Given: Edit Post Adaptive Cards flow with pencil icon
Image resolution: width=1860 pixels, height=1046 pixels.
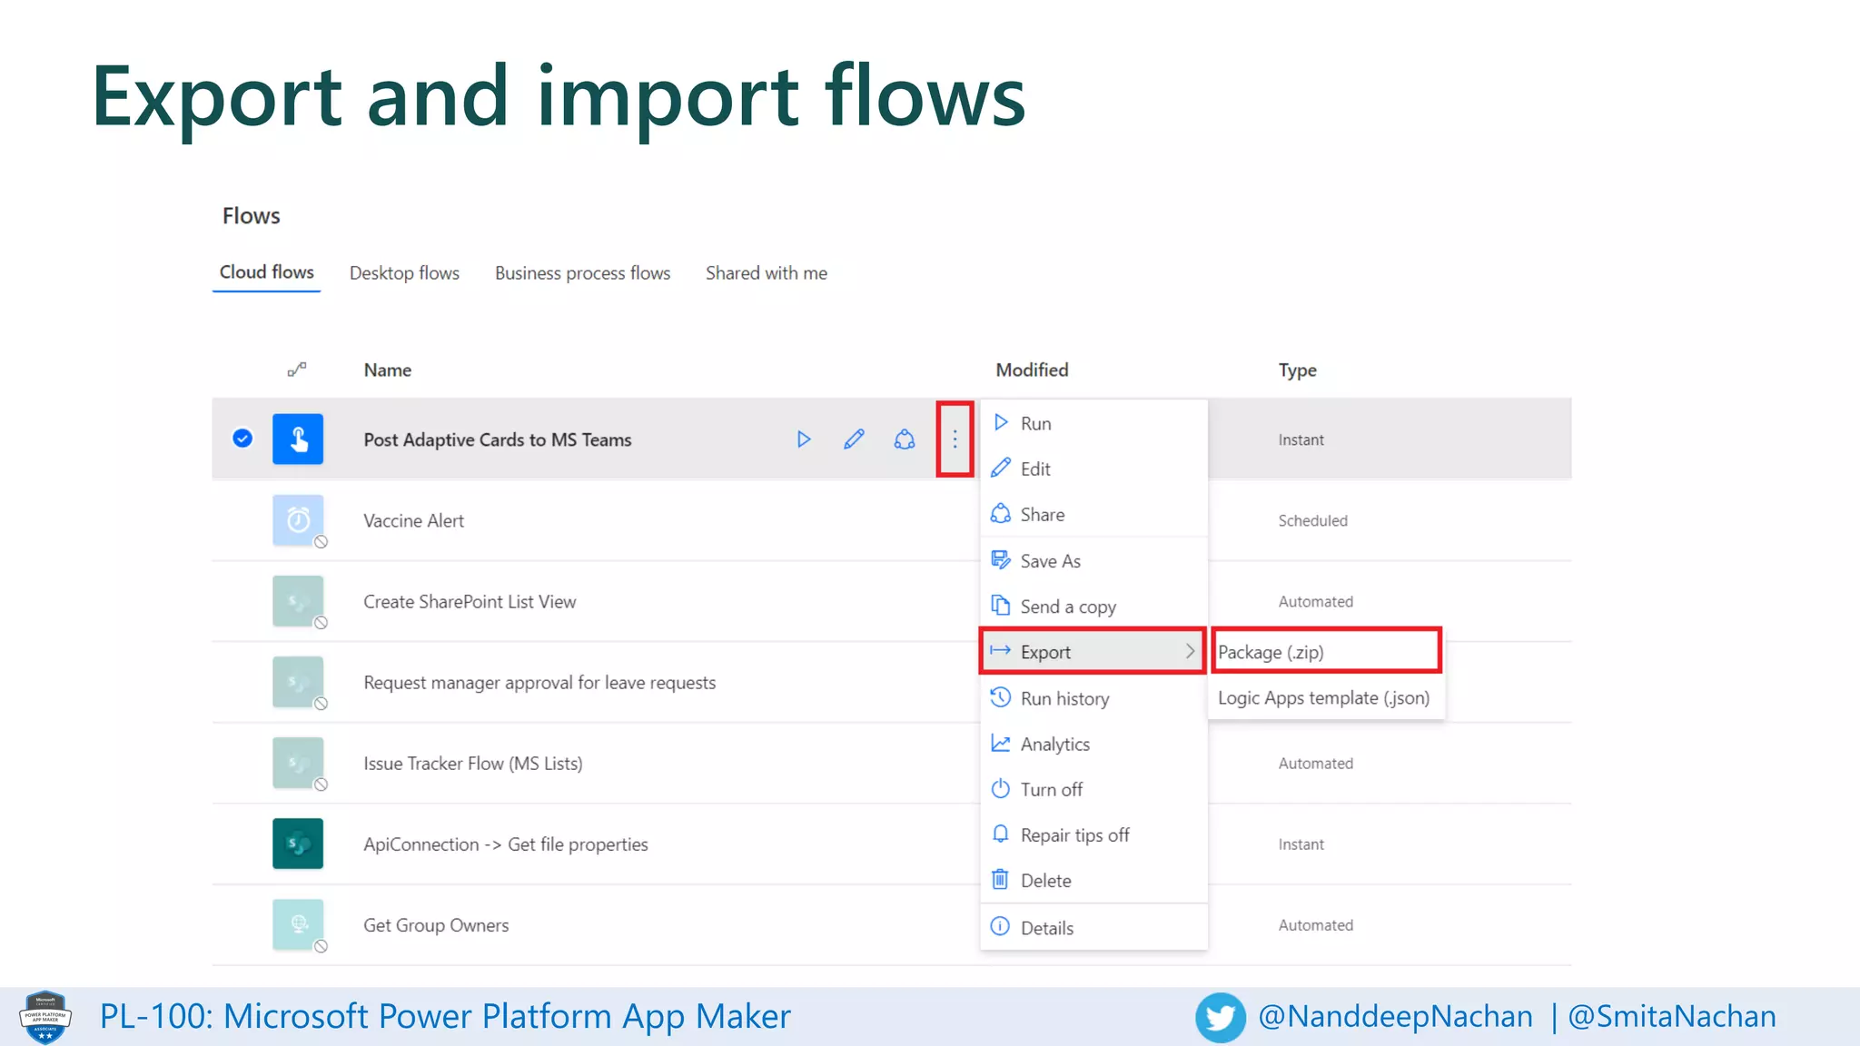Looking at the screenshot, I should click(x=854, y=439).
